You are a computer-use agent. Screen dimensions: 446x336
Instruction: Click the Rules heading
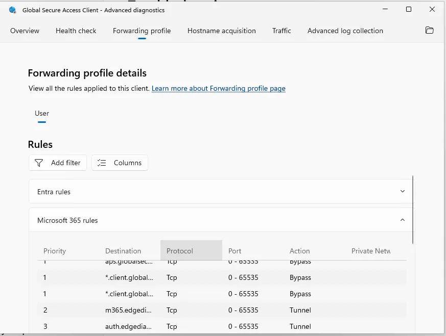pyautogui.click(x=40, y=144)
